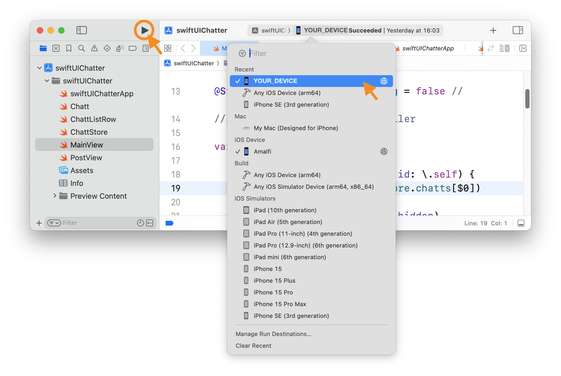Collapse the swiftUIChatter project root
Image resolution: width=561 pixels, height=376 pixels.
(39, 68)
